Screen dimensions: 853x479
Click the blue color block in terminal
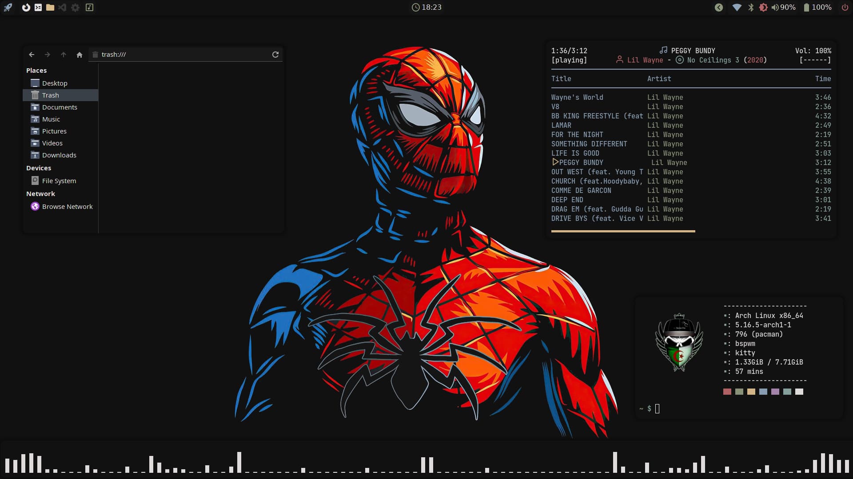763,392
